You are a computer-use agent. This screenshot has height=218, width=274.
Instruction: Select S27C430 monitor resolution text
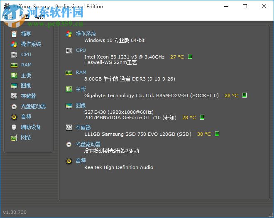coord(119,112)
